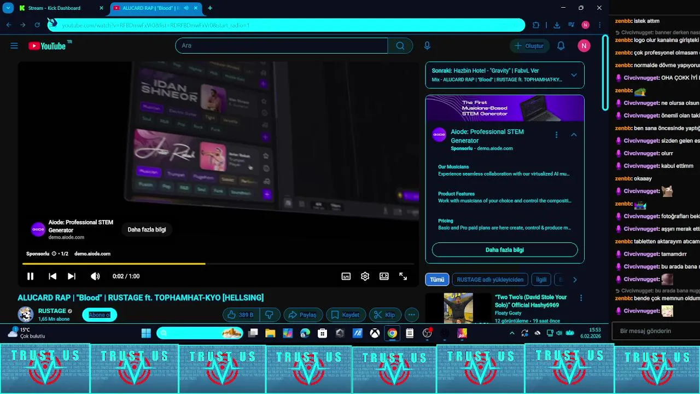Click the Oluştur create button
The width and height of the screenshot is (700, 394).
pyautogui.click(x=529, y=46)
